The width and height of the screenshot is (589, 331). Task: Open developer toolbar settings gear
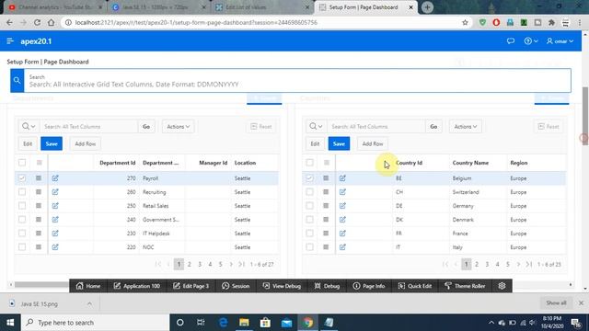[502, 286]
